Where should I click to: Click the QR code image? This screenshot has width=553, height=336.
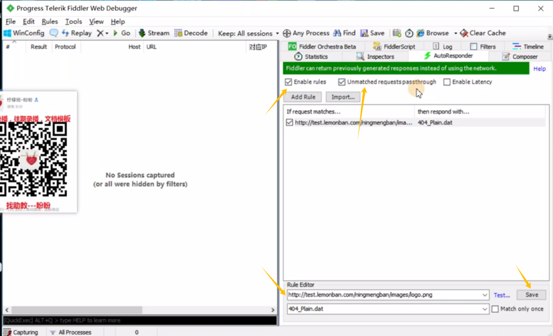click(x=33, y=159)
